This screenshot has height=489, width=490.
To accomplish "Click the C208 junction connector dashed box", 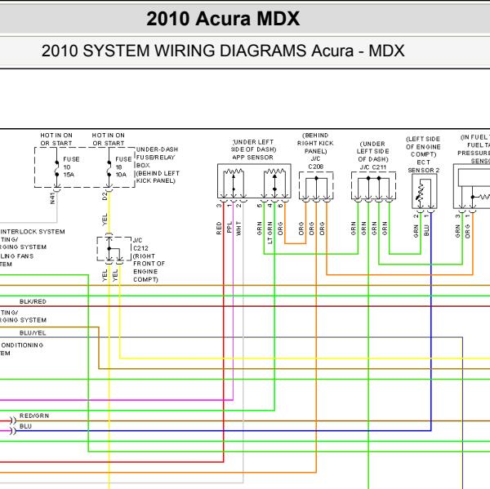I will (x=316, y=185).
